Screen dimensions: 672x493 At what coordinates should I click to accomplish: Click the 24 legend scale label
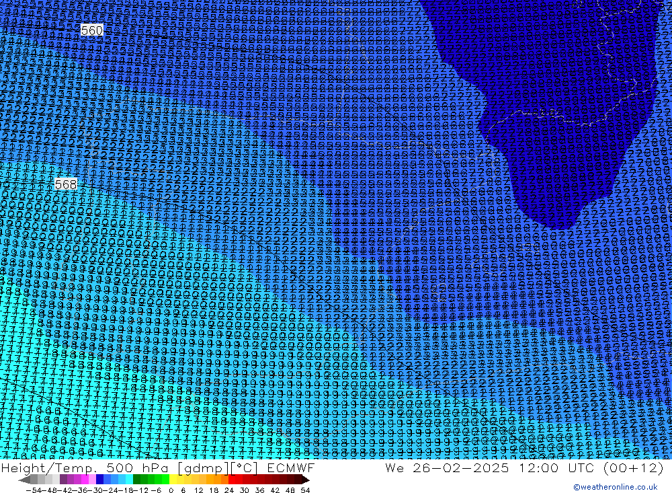click(x=229, y=490)
